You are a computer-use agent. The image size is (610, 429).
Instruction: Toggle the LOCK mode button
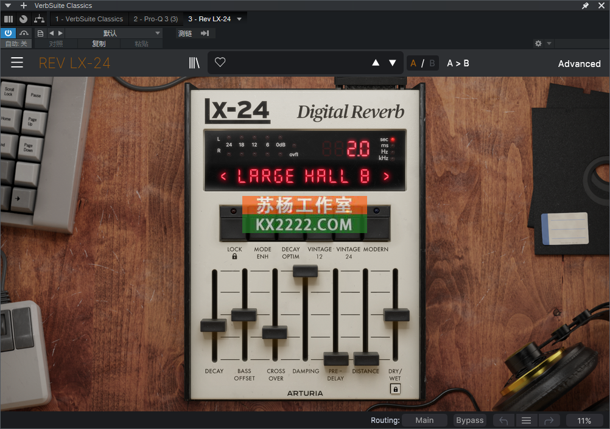click(233, 224)
